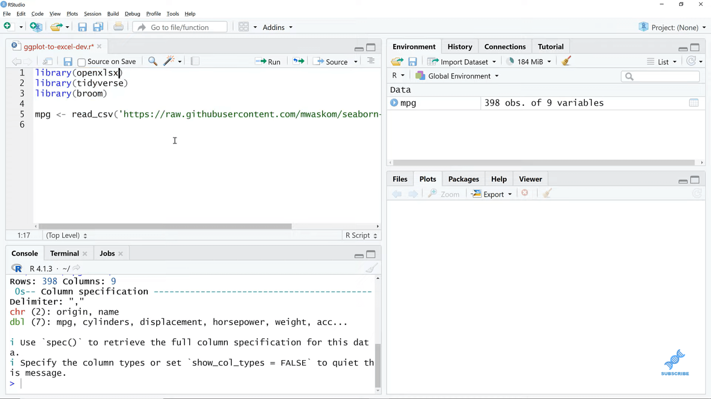Clear console with broom icon
Screen dimensions: 711x399
[372, 268]
